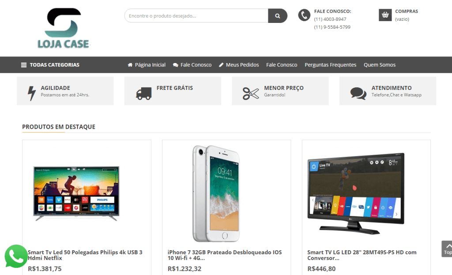Click the Menor Preço heading

(x=284, y=88)
